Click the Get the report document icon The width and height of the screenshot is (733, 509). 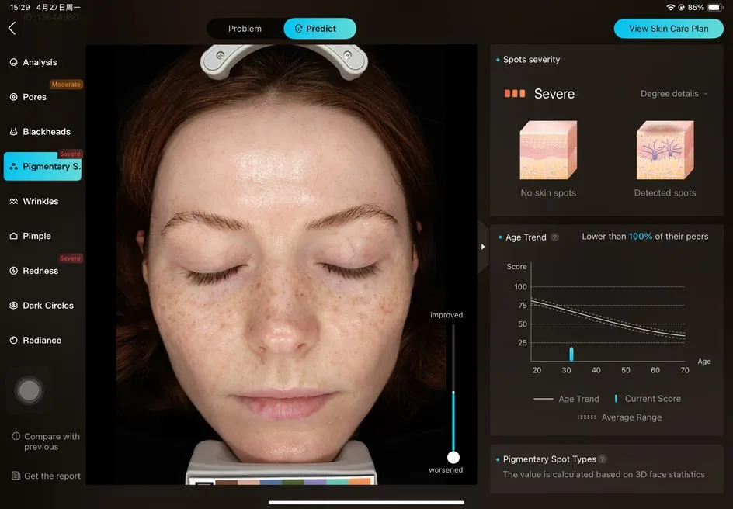[x=16, y=476]
